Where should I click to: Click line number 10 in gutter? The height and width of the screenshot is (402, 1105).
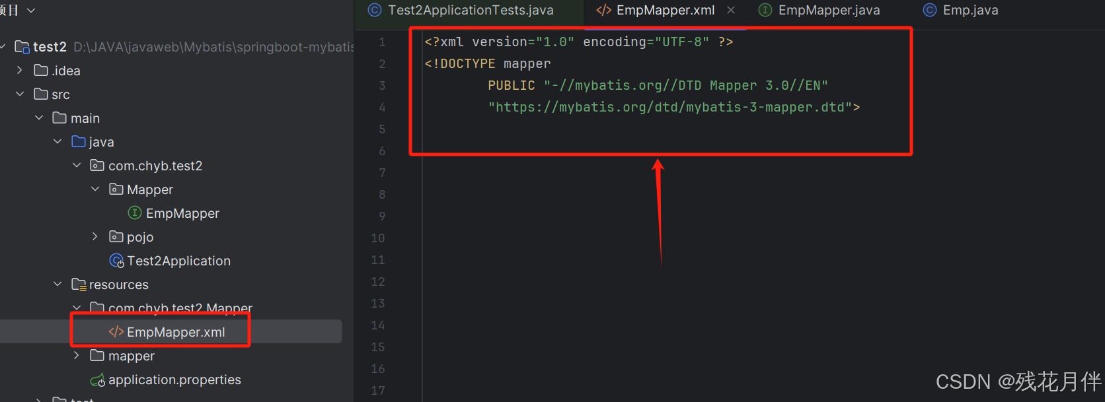pyautogui.click(x=378, y=238)
